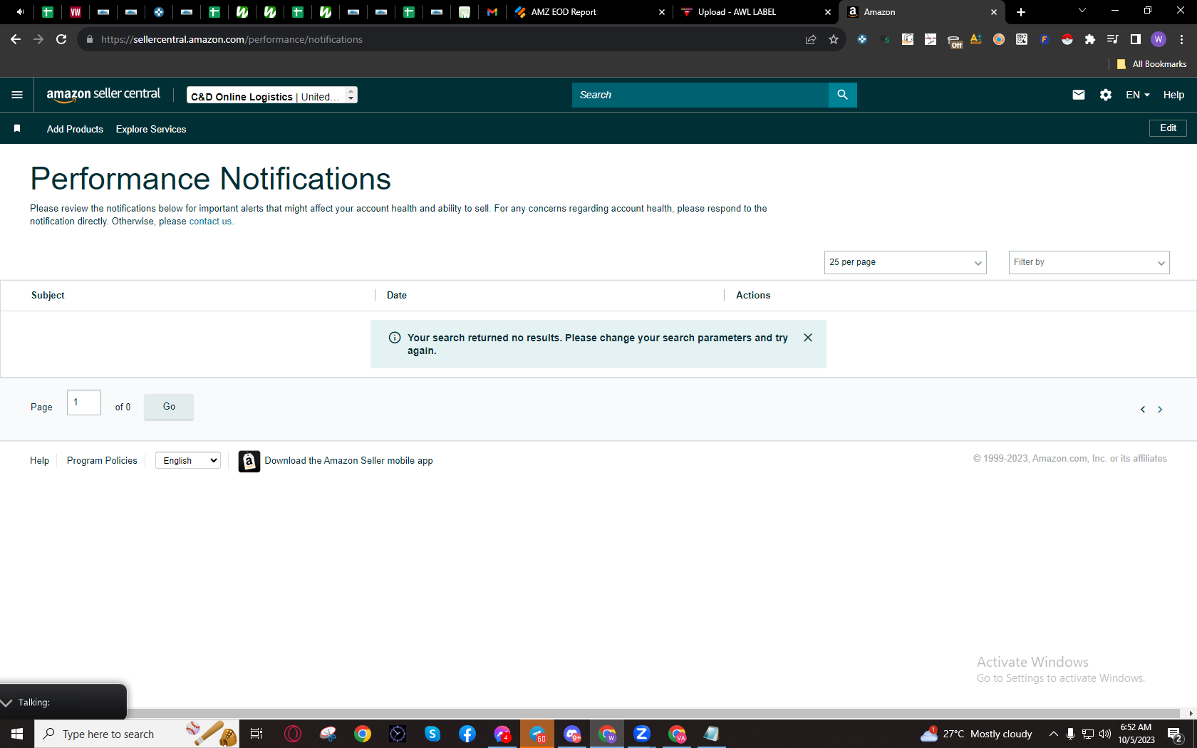Click the bookmark flag icon beside Add Products

[17, 128]
